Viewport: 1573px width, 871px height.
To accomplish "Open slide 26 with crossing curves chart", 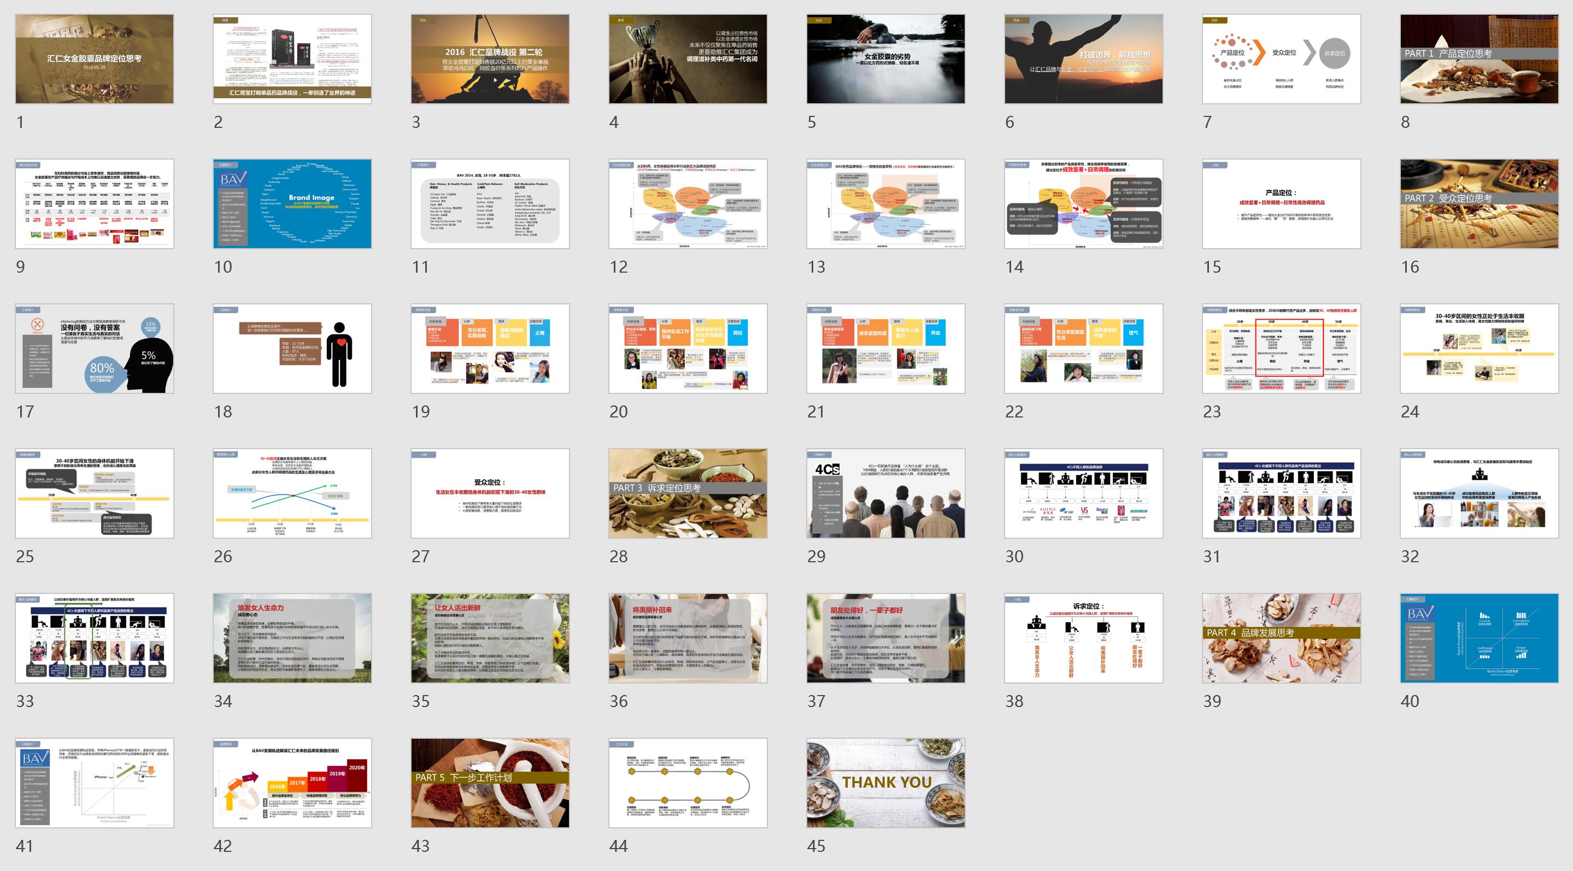I will coord(292,492).
